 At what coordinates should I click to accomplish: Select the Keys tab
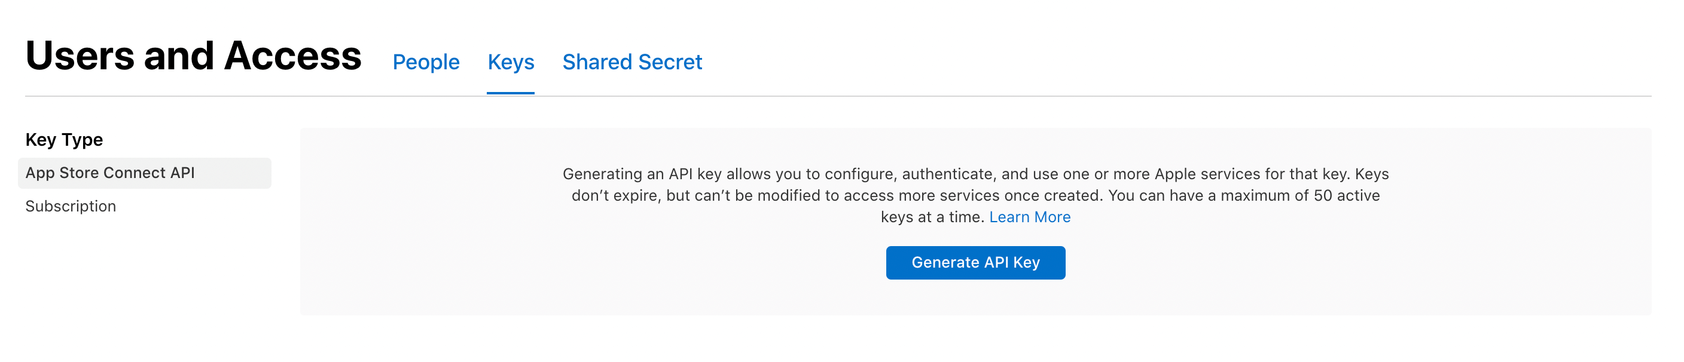[x=511, y=62]
